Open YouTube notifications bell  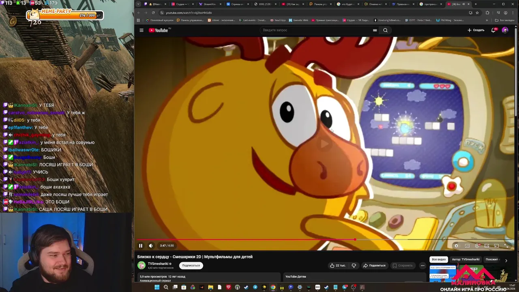pos(493,30)
